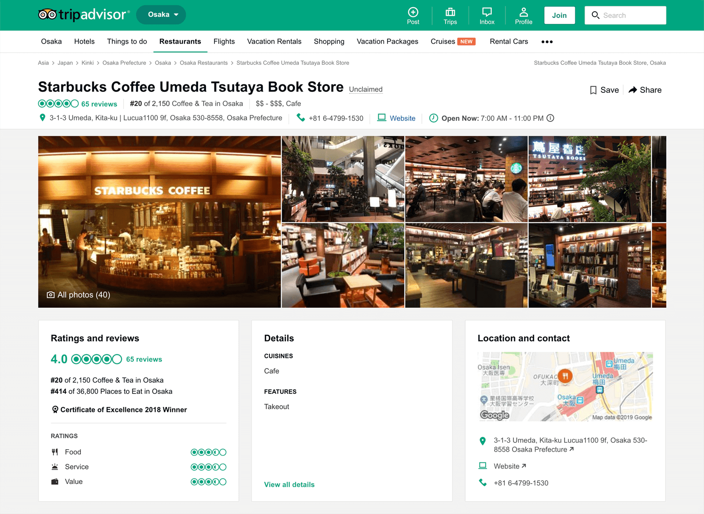Image resolution: width=704 pixels, height=514 pixels.
Task: Open the Shopping tab
Action: pos(329,41)
